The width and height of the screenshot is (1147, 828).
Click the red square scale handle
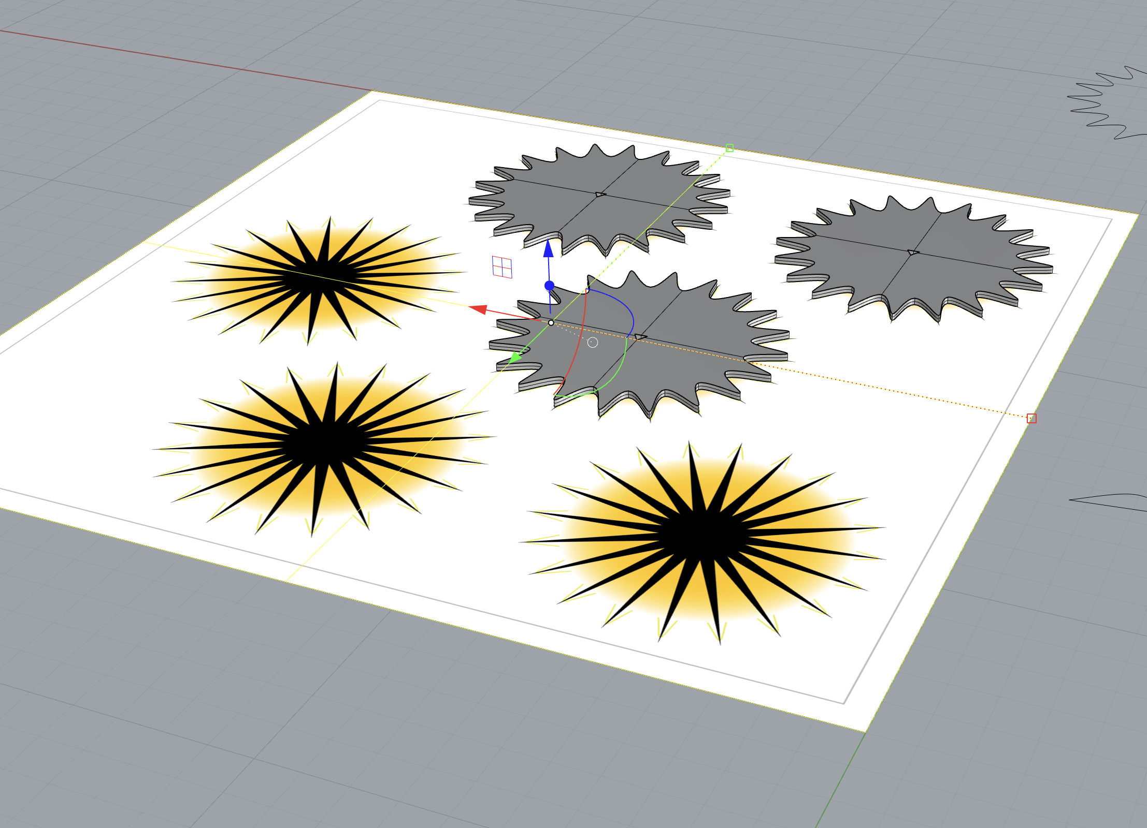[1031, 418]
